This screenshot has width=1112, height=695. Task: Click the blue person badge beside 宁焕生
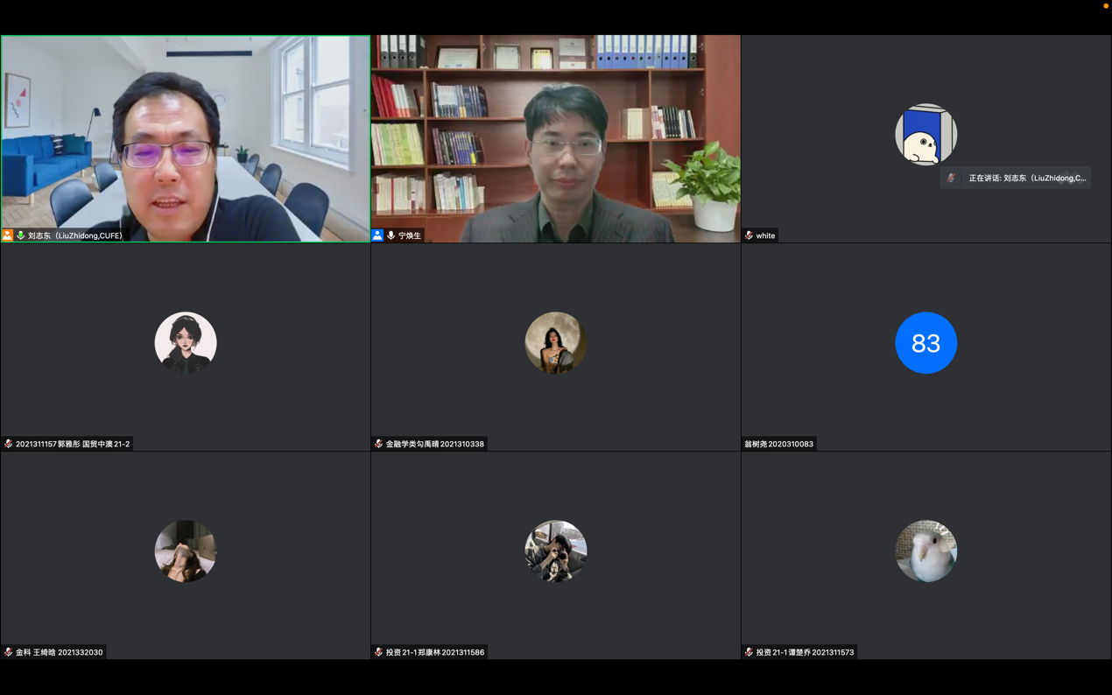377,235
